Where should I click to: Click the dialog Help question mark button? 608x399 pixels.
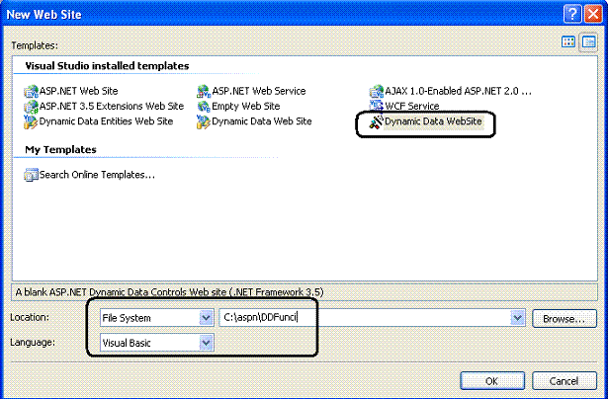[x=572, y=15]
